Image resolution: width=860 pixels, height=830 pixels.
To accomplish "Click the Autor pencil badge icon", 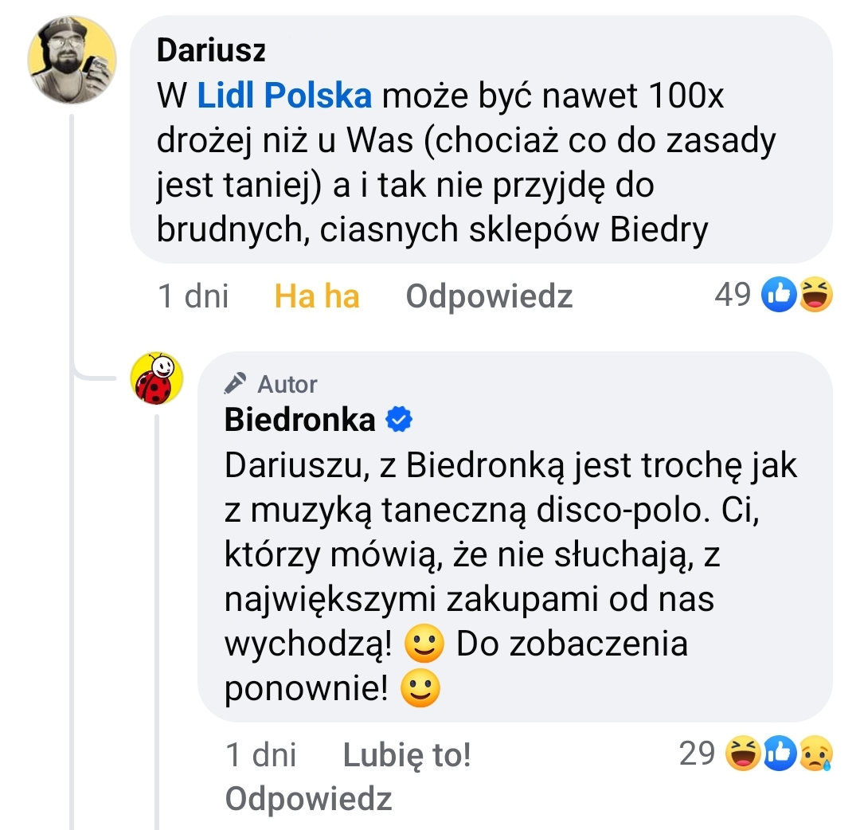I will (235, 383).
